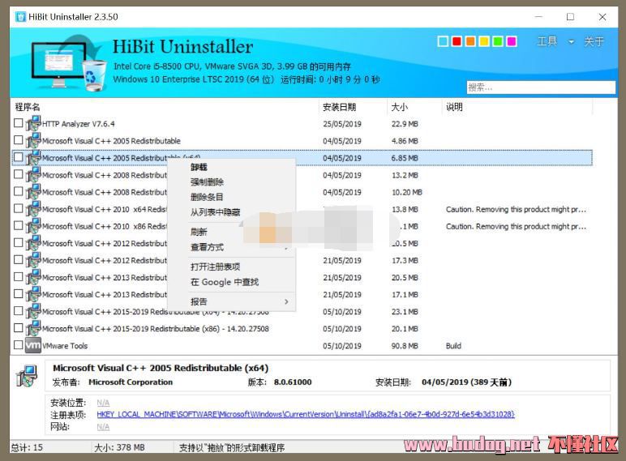The width and height of the screenshot is (626, 461).
Task: Tick the Visual C++ 2010 x64 checkbox
Action: click(x=19, y=208)
